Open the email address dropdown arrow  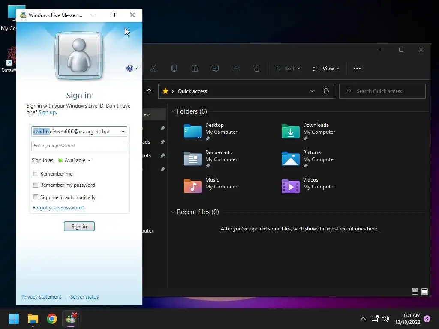(x=123, y=132)
